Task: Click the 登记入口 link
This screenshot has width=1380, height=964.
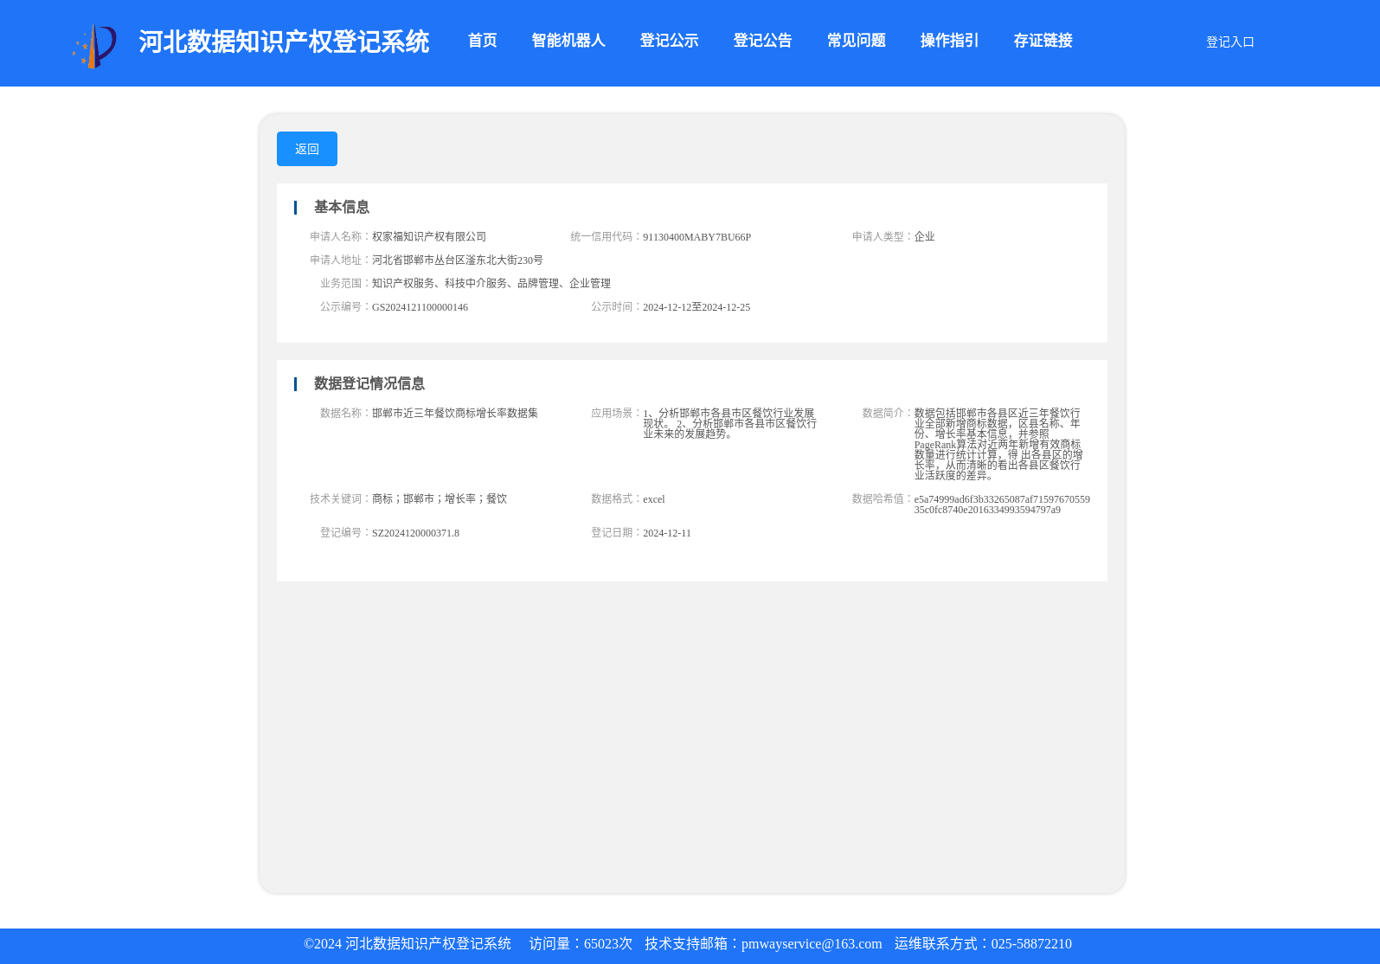Action: coord(1229,42)
